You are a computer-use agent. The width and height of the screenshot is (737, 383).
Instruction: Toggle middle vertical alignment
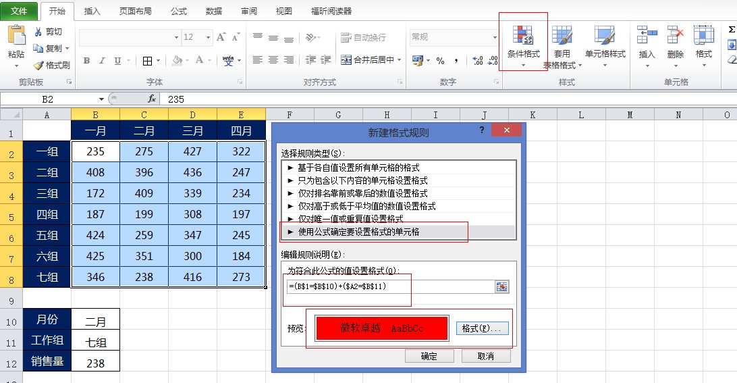[x=273, y=36]
